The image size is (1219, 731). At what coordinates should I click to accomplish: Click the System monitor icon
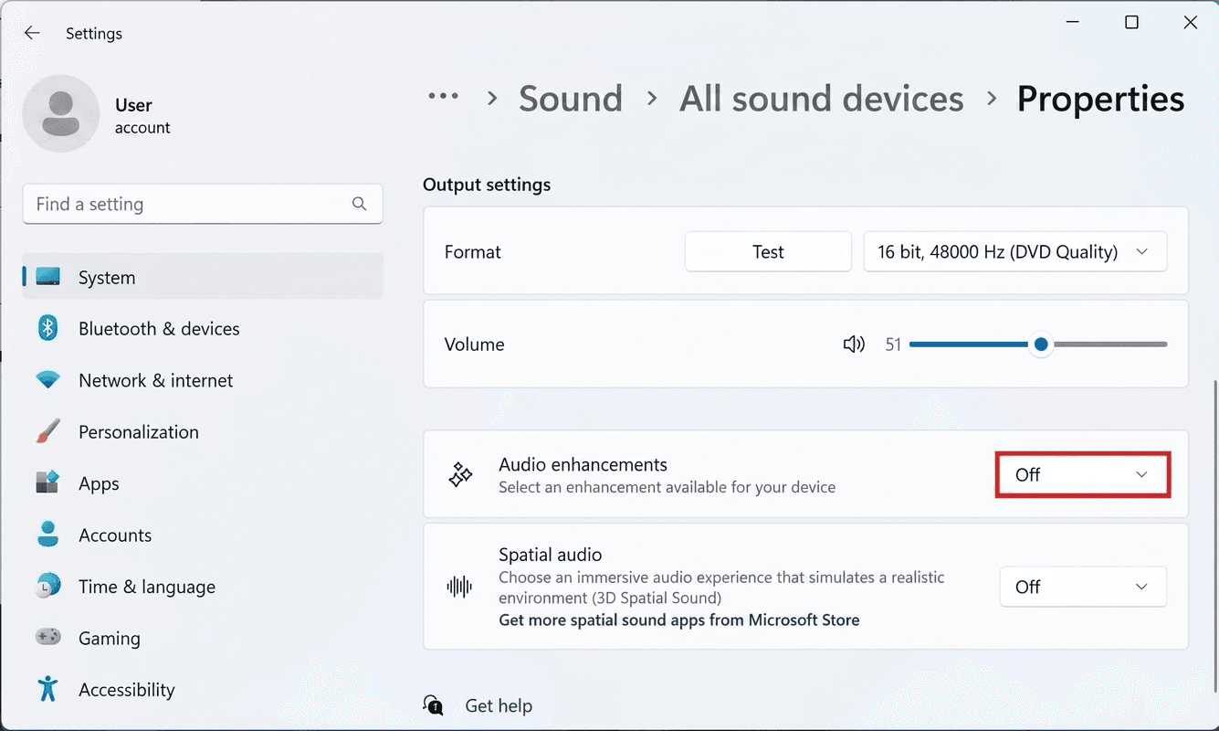[47, 277]
